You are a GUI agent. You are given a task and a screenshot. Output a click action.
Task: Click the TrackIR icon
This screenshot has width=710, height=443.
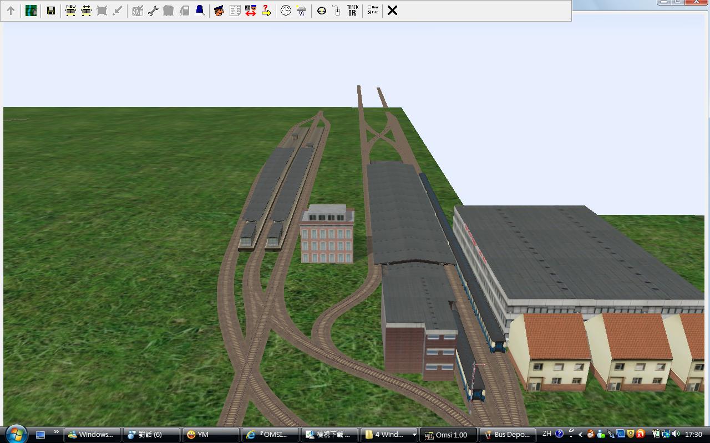tap(352, 11)
